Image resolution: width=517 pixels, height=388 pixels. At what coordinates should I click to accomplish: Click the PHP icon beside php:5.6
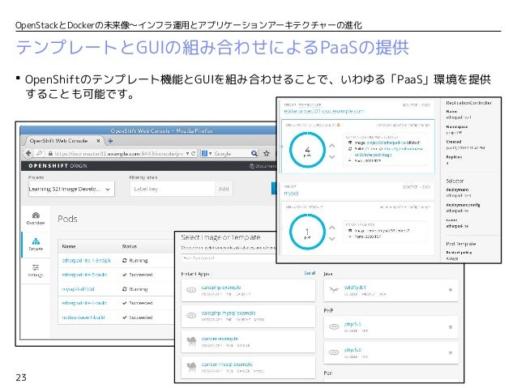pyautogui.click(x=334, y=352)
